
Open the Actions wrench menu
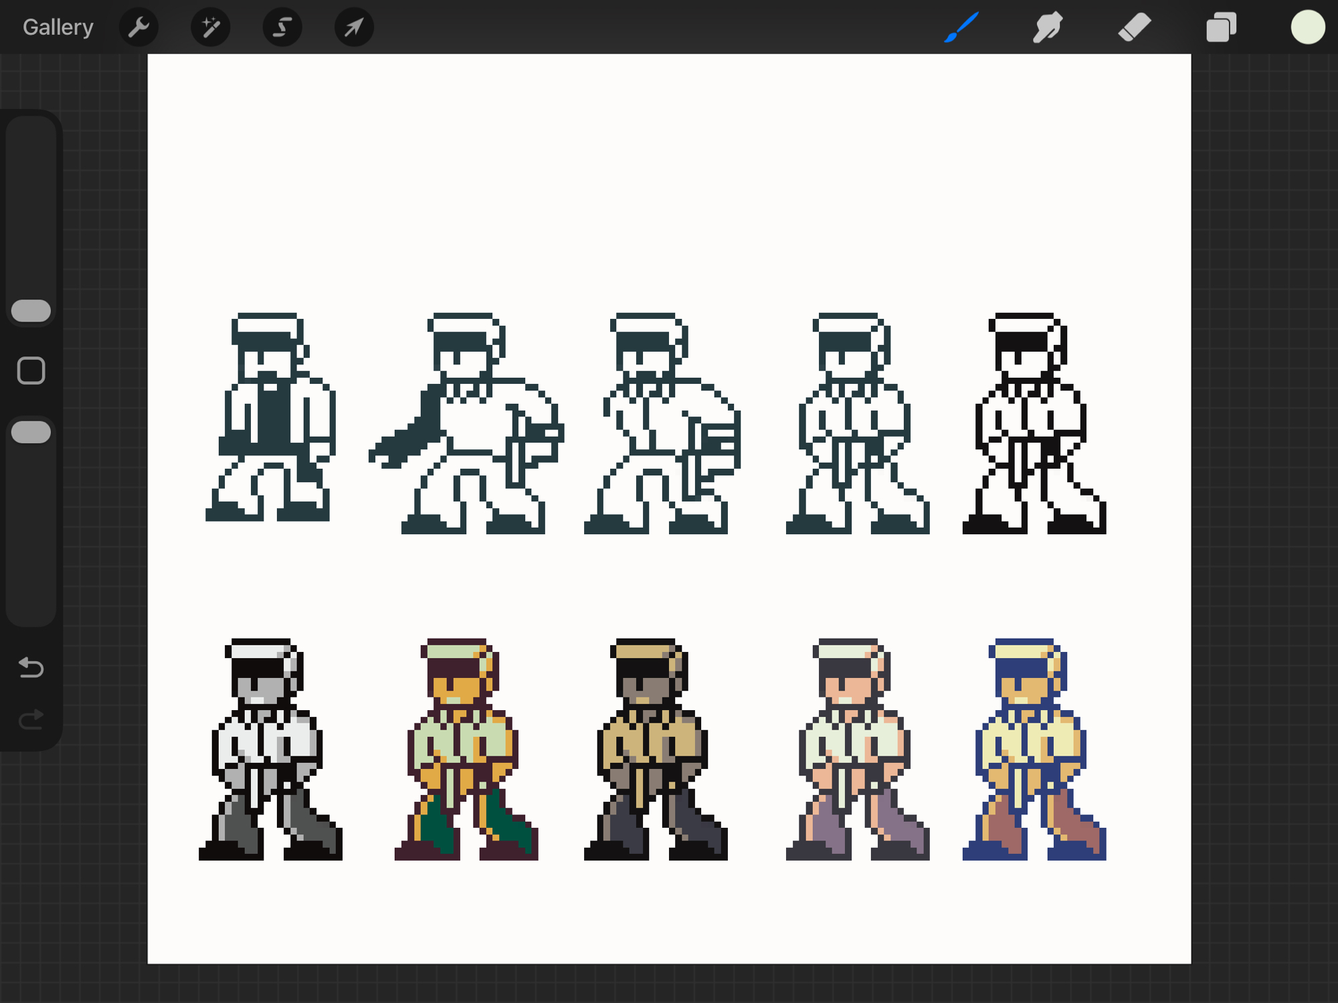[138, 27]
